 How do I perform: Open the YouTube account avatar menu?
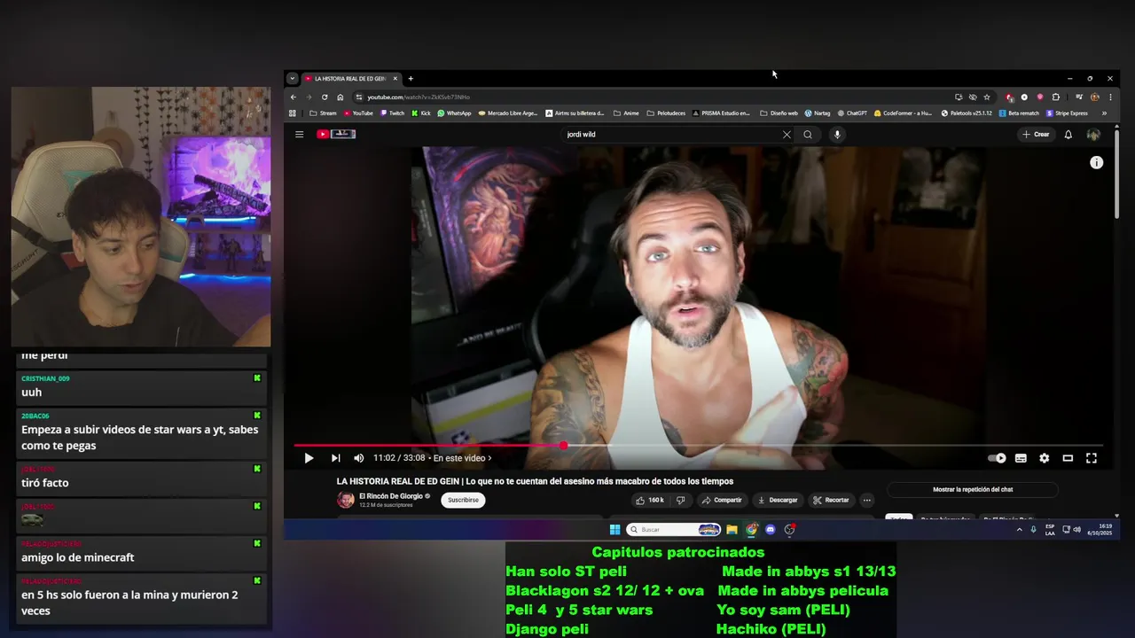1093,135
